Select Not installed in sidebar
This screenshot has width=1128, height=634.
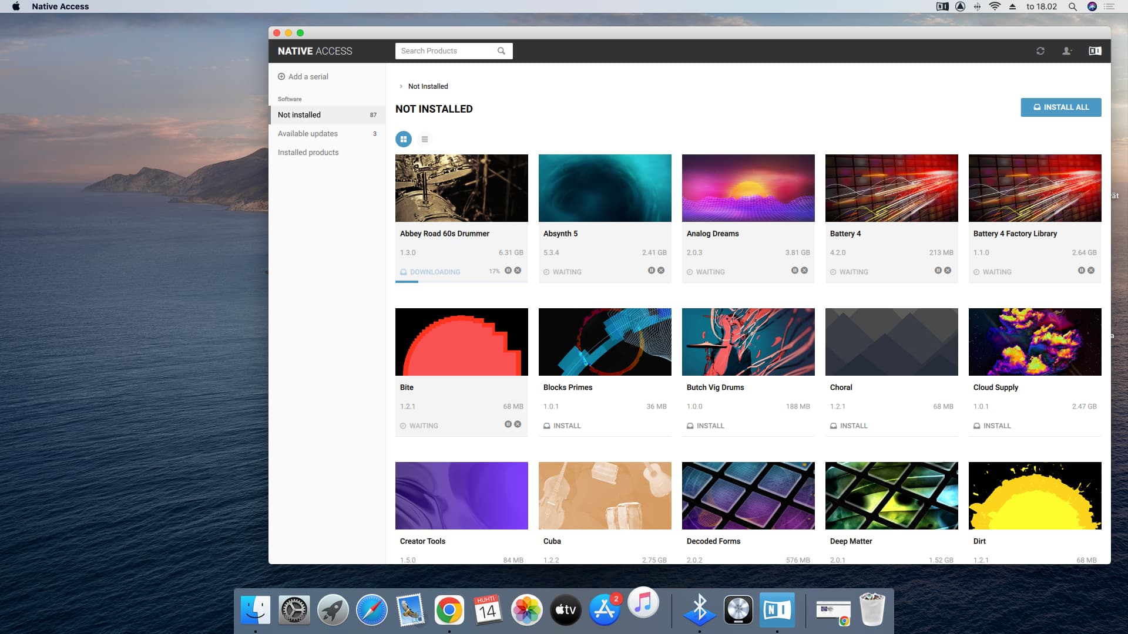pyautogui.click(x=327, y=115)
